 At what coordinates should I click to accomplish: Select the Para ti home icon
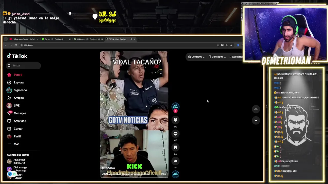click(9, 75)
